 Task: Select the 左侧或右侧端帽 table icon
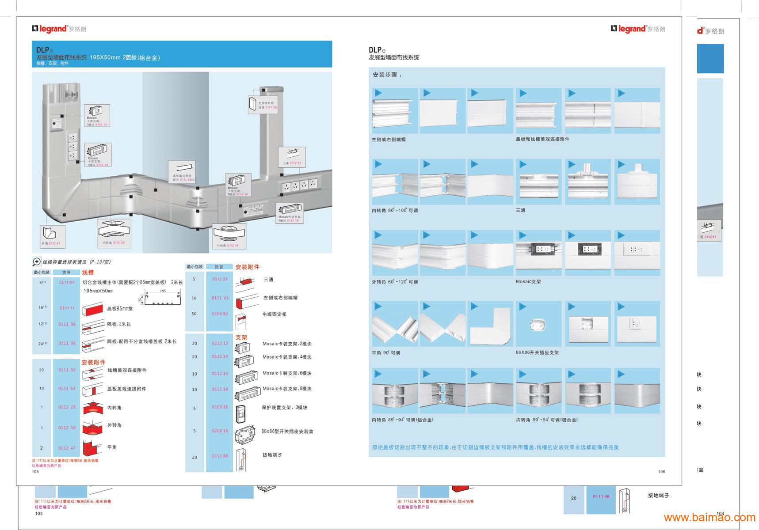tap(247, 300)
